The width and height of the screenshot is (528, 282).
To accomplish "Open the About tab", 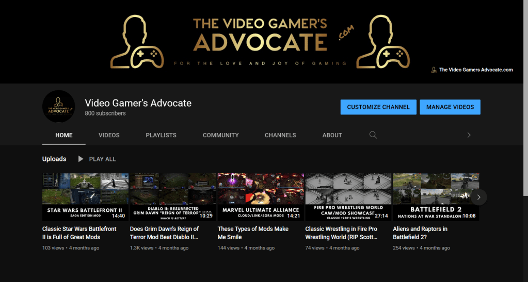I will [x=332, y=135].
